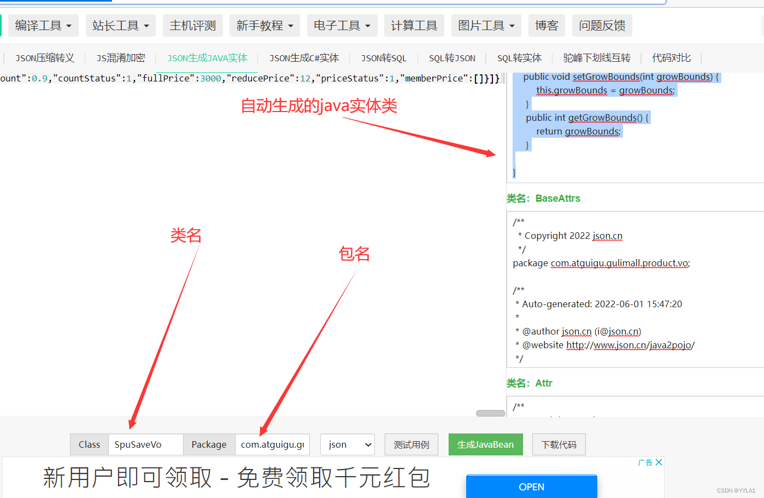Screen dimensions: 764x498
Task: Click the 生成JavaBean button
Action: pyautogui.click(x=485, y=444)
